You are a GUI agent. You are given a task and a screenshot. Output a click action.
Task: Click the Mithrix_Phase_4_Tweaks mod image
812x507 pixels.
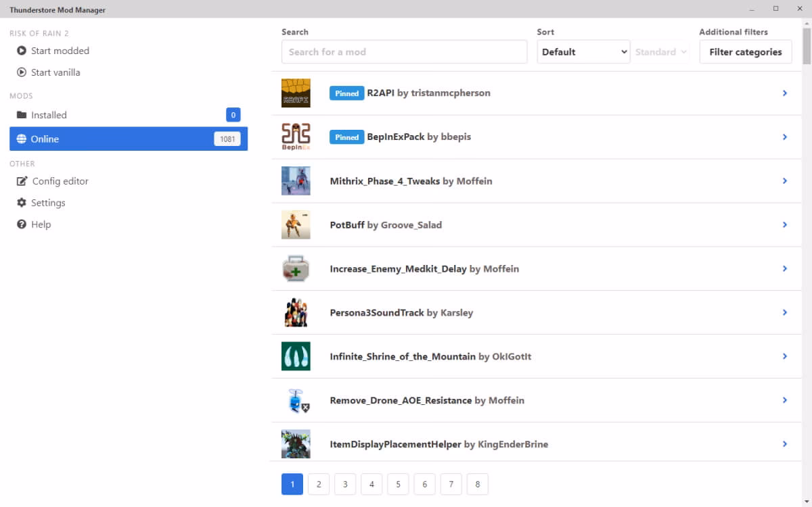click(296, 181)
